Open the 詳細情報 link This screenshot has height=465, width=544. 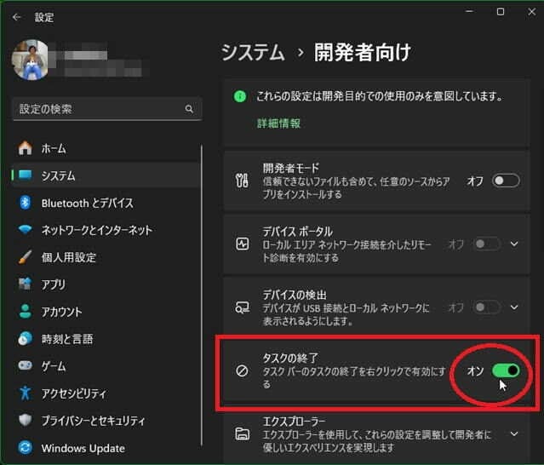pos(278,123)
